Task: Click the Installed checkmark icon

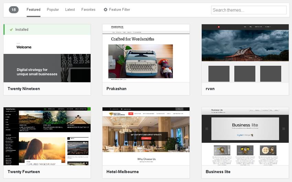Action: [x=11, y=30]
